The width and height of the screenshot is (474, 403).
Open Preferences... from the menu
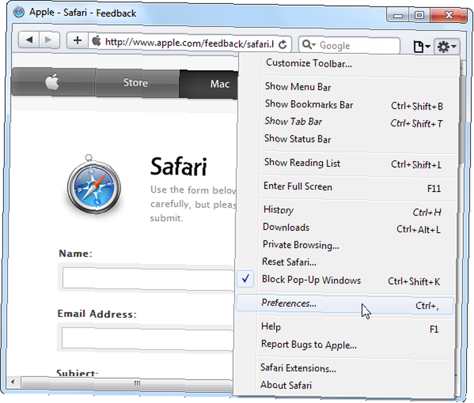(345, 304)
